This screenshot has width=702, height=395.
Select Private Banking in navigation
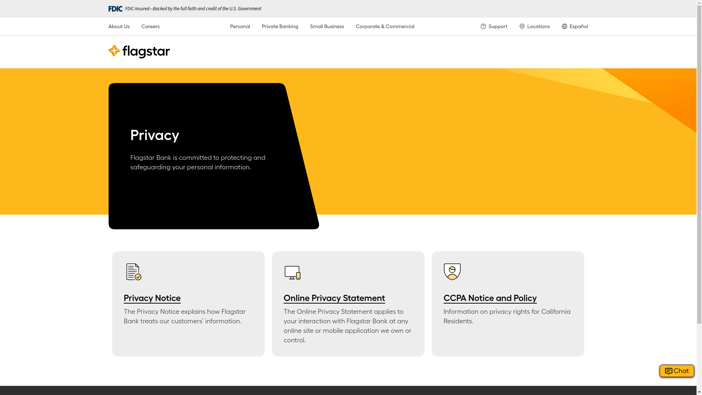(280, 26)
